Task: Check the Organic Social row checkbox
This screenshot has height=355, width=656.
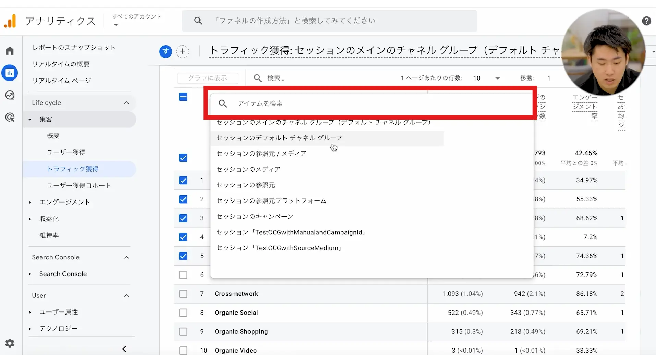Action: pos(183,313)
